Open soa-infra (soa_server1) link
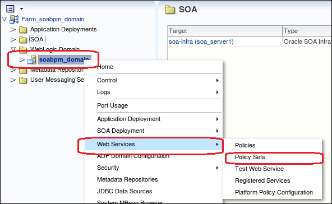This screenshot has height=204, width=332. click(x=201, y=41)
